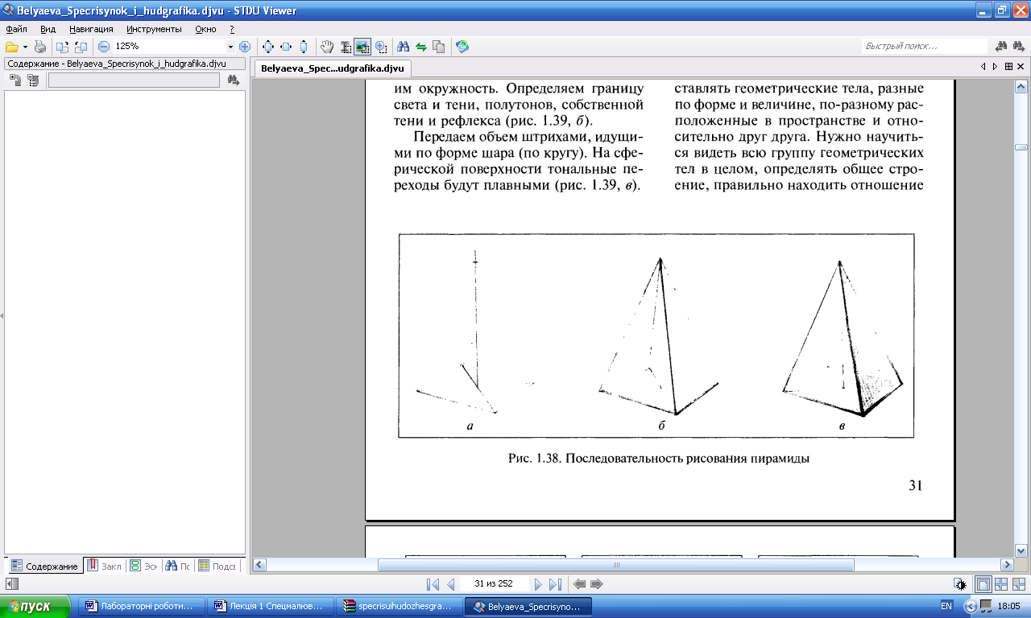Screen dimensions: 1031x618
Task: Rotate the page with the right rotate icon
Action: coord(80,47)
